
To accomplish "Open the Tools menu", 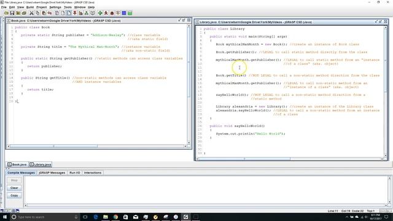I will point(68,7).
